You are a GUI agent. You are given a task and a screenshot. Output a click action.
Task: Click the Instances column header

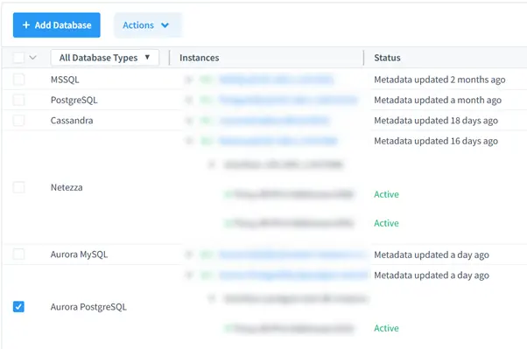200,58
